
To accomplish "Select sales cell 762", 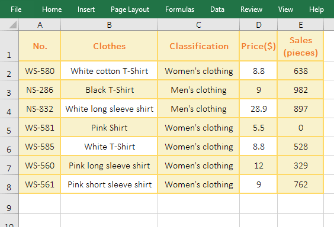I will tap(301, 184).
